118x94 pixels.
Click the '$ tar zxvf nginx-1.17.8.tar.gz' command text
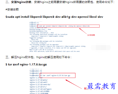point(26,64)
